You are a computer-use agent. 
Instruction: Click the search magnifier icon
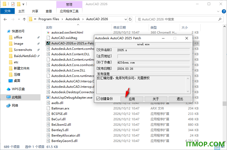220,19
